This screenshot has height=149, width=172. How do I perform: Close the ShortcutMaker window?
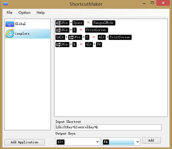[163, 3]
